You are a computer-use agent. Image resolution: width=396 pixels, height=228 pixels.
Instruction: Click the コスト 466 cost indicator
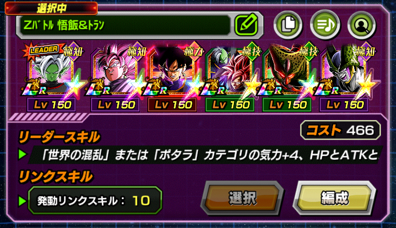tap(340, 130)
